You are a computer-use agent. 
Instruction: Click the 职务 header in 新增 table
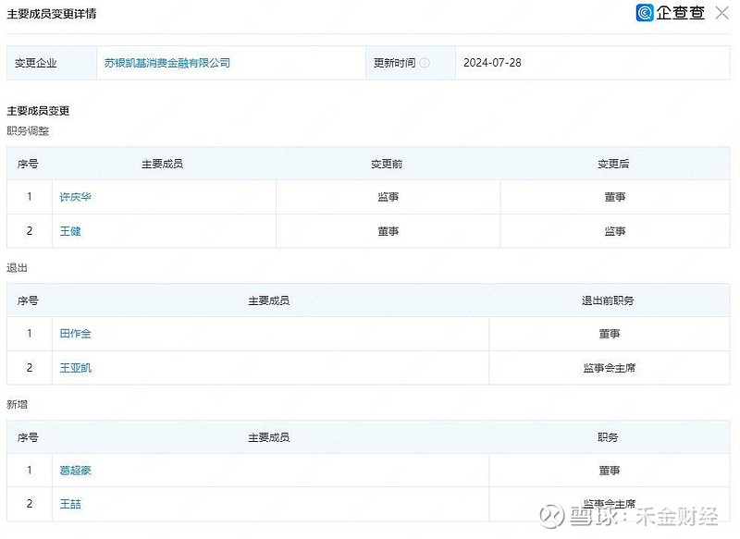[608, 437]
